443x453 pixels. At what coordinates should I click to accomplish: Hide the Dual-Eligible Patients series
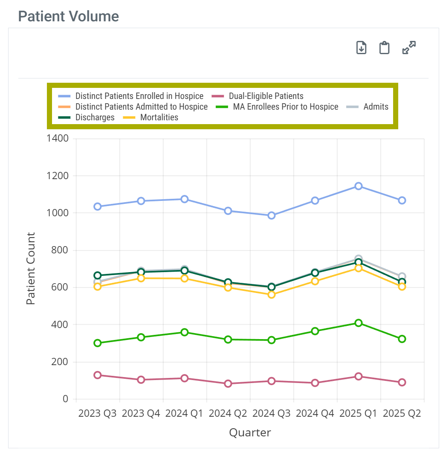266,96
